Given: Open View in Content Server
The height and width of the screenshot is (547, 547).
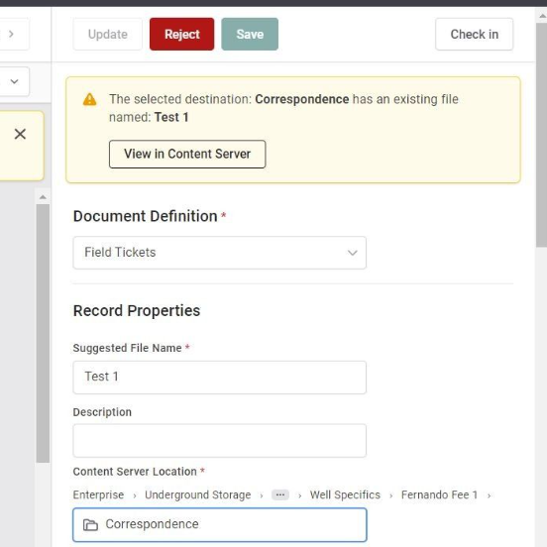Looking at the screenshot, I should (x=187, y=155).
